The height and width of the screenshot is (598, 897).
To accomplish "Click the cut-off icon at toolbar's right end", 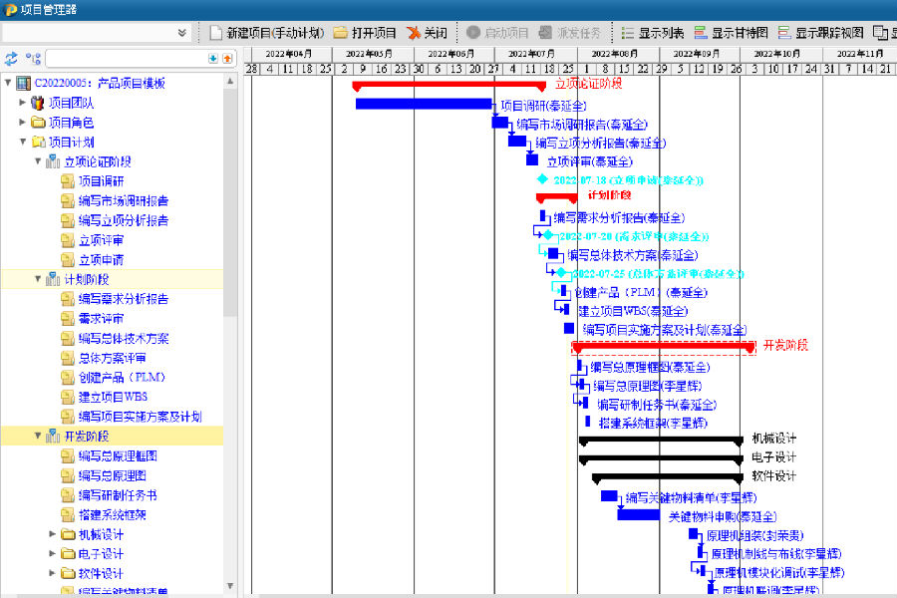I will (880, 33).
